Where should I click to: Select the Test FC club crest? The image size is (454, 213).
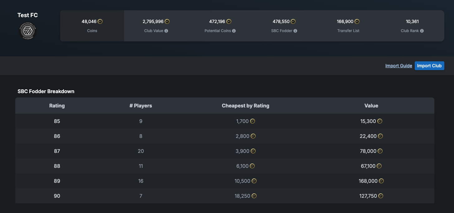point(28,31)
